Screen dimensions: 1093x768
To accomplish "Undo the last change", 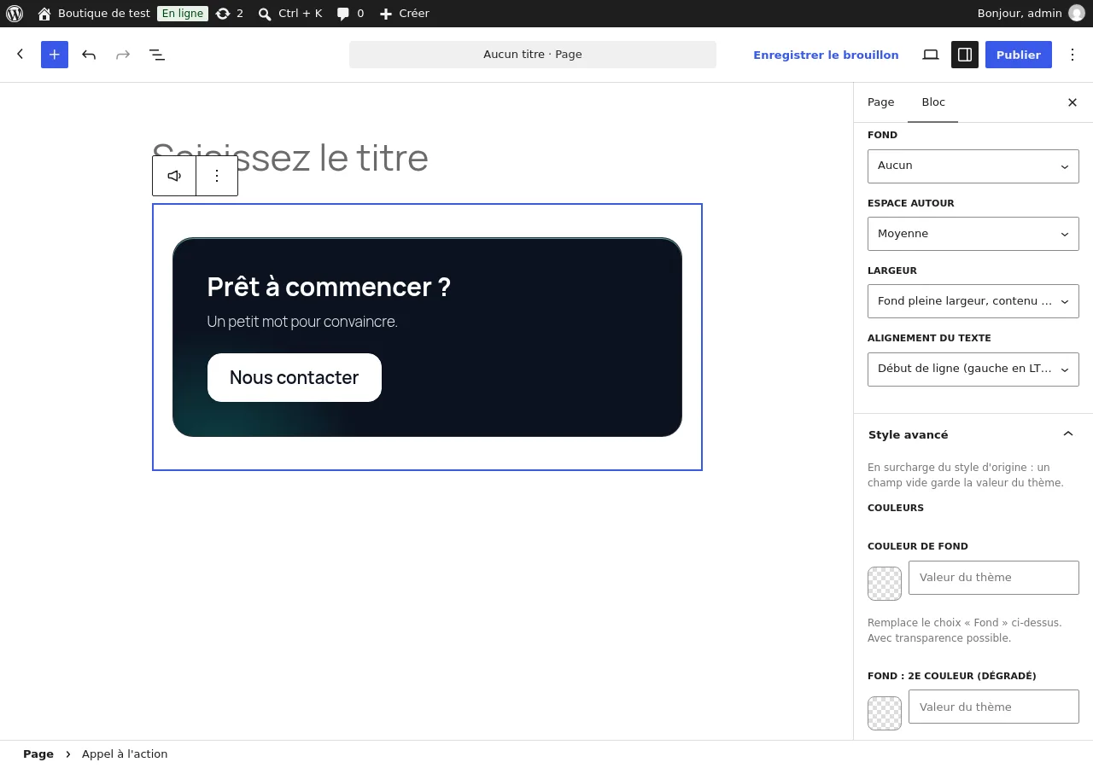I will click(x=89, y=55).
